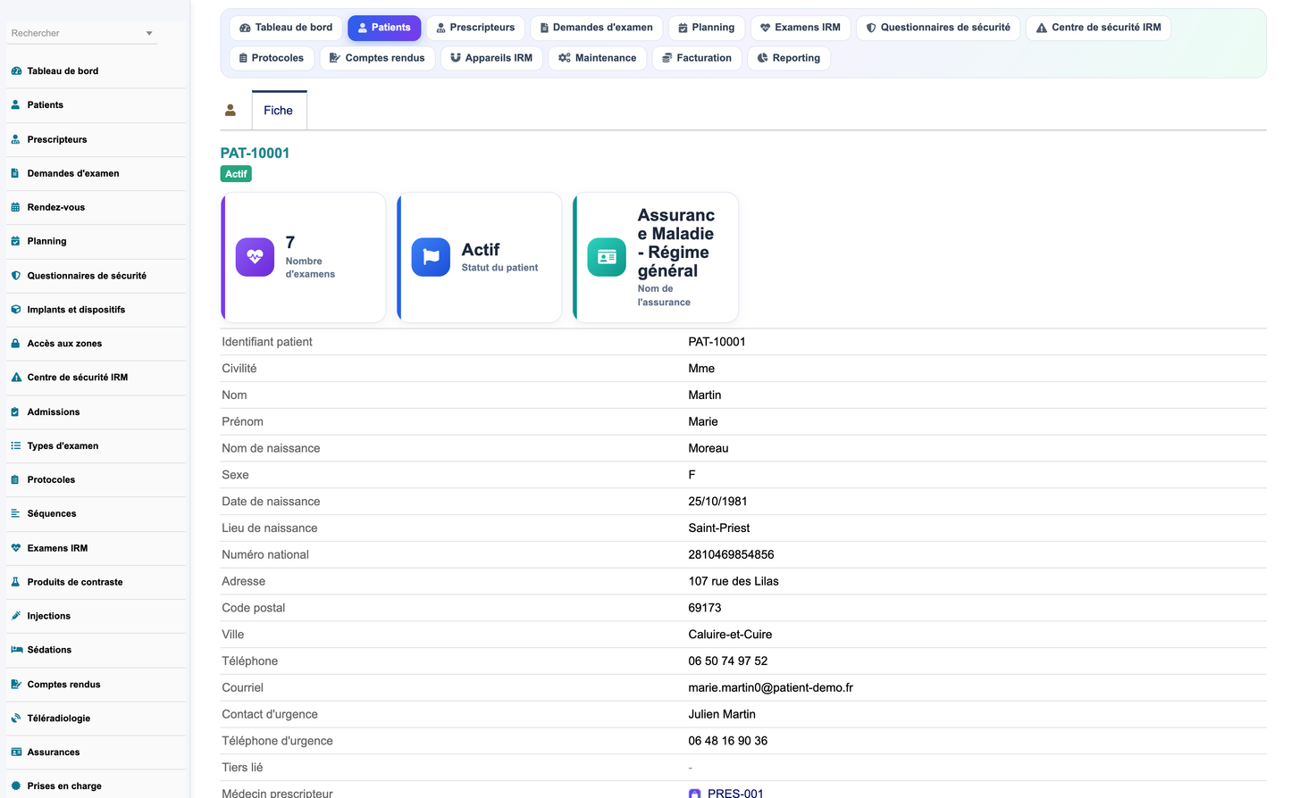Open Examens IRM in top navigation

click(x=801, y=28)
